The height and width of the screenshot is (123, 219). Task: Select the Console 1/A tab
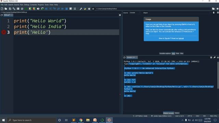click(132, 57)
